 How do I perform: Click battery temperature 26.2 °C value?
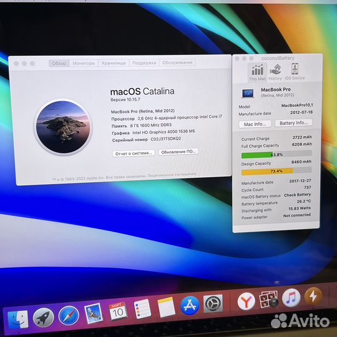[304, 202]
